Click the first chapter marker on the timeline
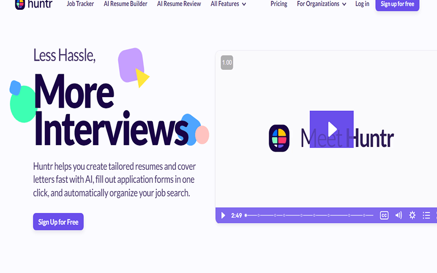The height and width of the screenshot is (273, 437). pos(258,215)
